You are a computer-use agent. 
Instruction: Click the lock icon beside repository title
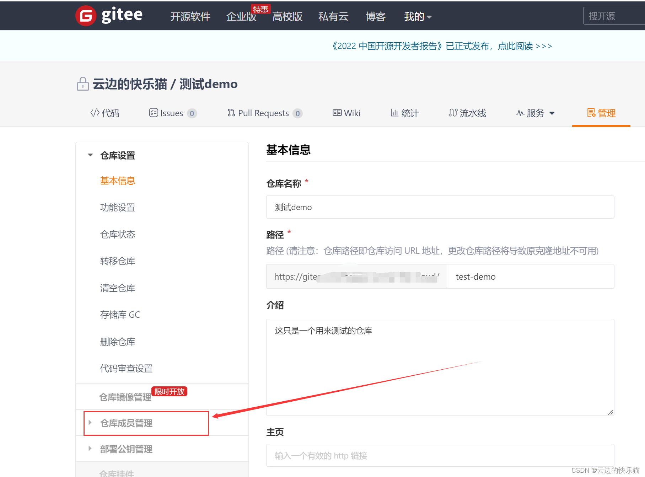(83, 84)
